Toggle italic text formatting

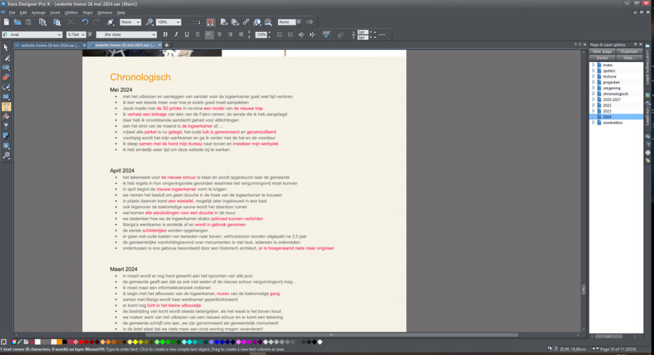tap(176, 35)
